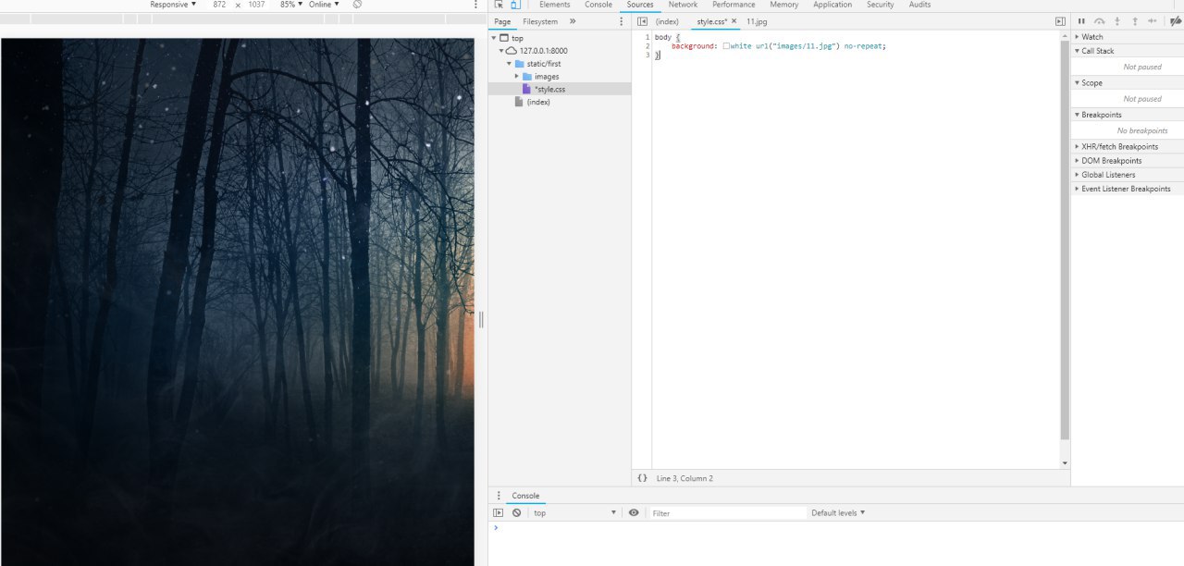This screenshot has height=566, width=1184.
Task: Open the Audits tab
Action: (919, 5)
